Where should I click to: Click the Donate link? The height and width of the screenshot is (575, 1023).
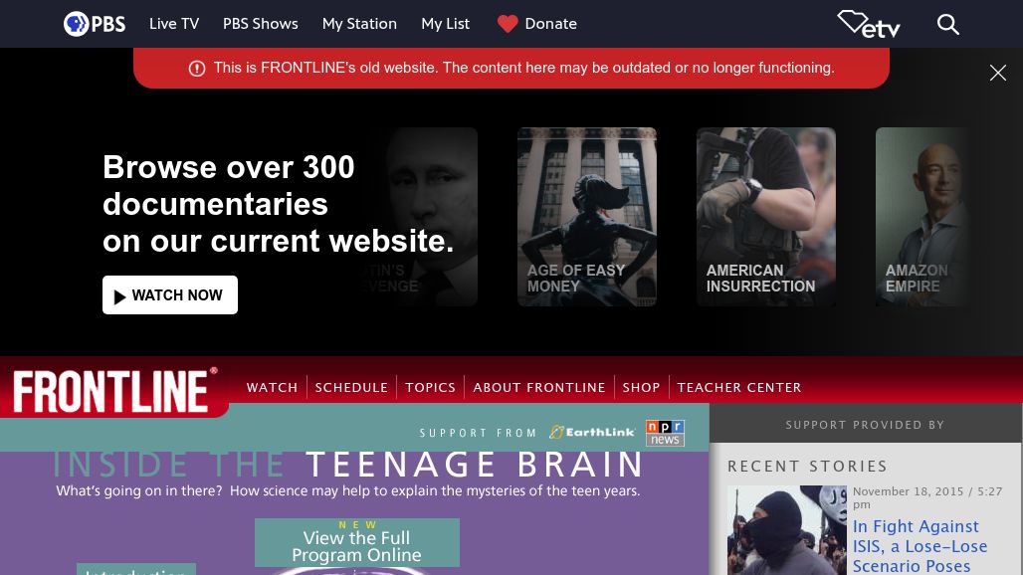coord(550,24)
